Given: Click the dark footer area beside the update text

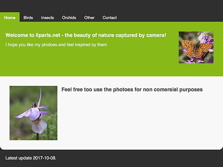Looking at the screenshot, I should click(140, 158).
